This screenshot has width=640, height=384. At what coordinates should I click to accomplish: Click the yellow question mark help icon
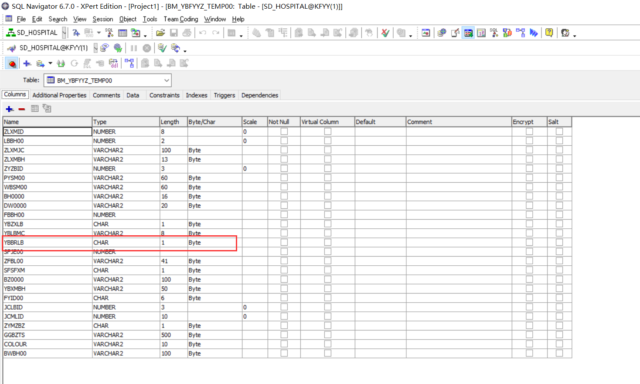click(x=549, y=33)
